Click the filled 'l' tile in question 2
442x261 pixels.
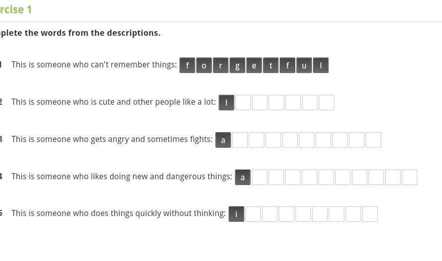tap(226, 103)
